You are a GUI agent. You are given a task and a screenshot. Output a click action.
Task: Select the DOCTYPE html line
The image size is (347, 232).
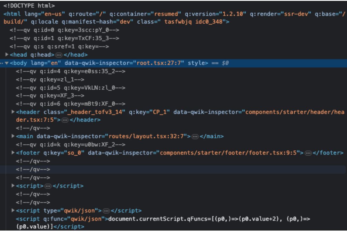click(29, 5)
